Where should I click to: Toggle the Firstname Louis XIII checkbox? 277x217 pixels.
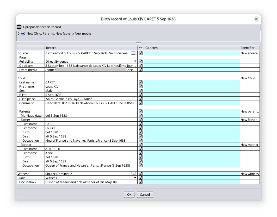141,128
